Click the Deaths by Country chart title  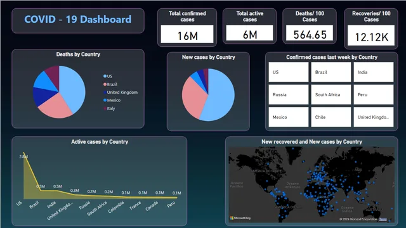coord(78,54)
